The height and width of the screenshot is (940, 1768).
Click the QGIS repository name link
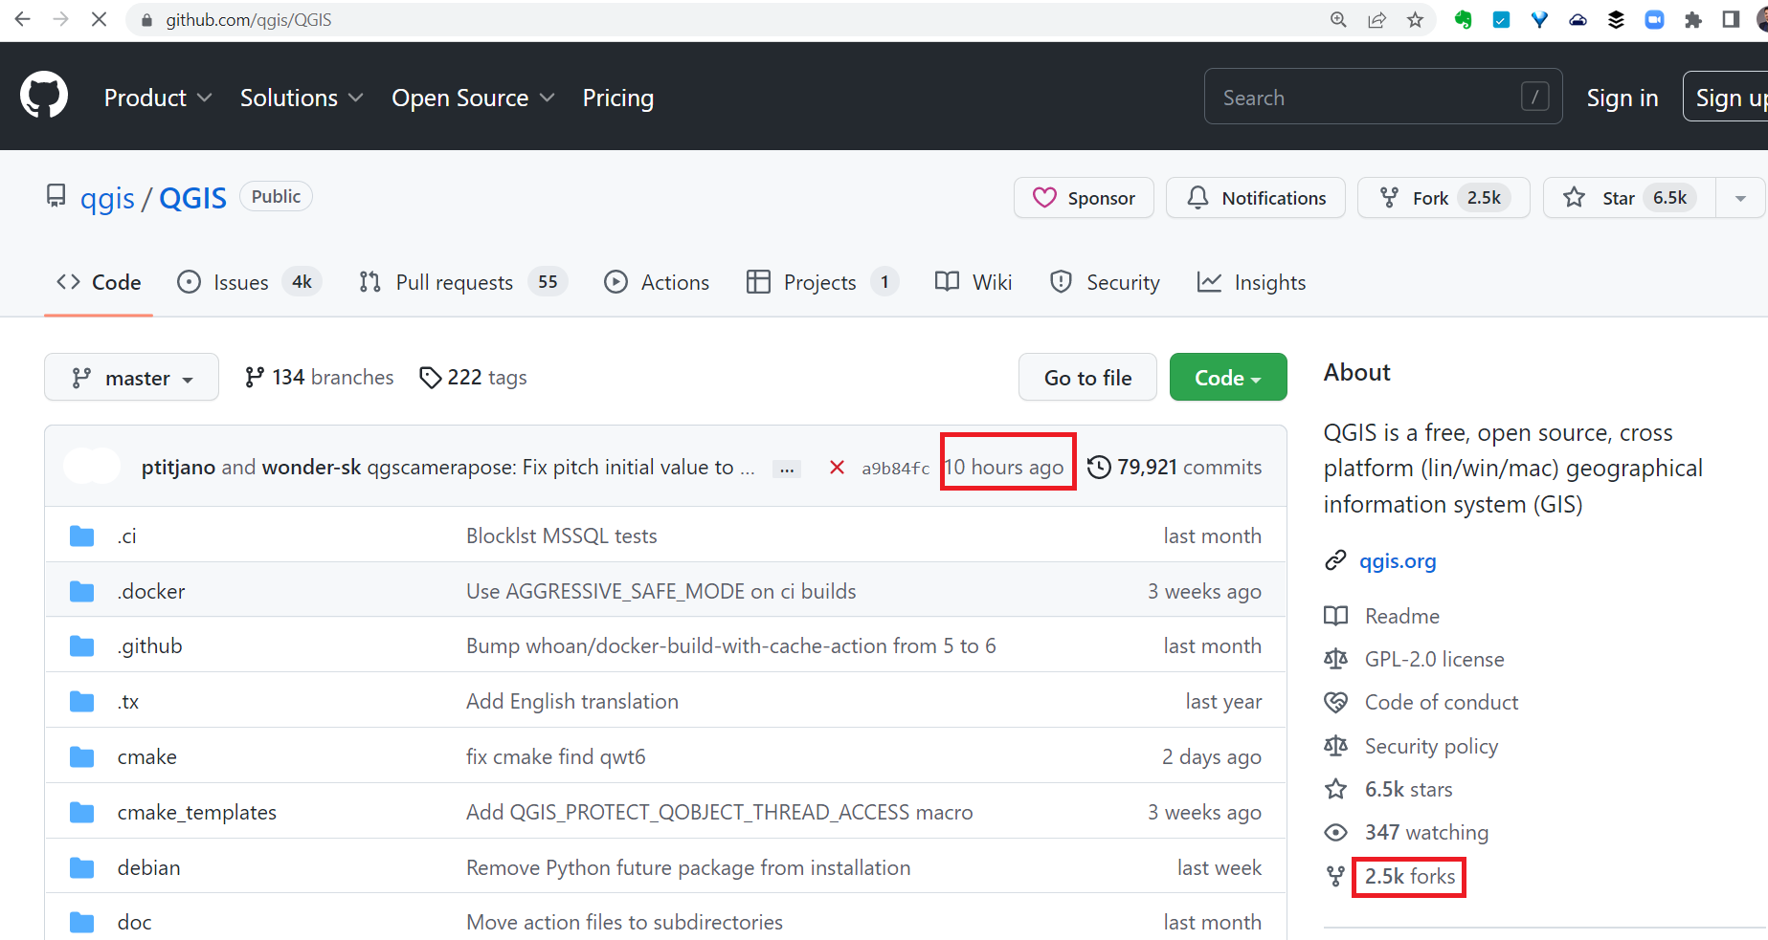pos(192,198)
